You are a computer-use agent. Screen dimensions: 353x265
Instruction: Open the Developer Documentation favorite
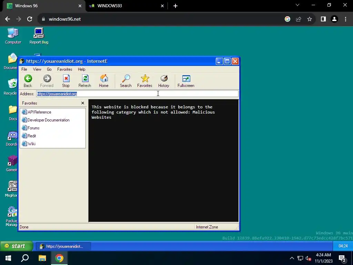coord(46,120)
